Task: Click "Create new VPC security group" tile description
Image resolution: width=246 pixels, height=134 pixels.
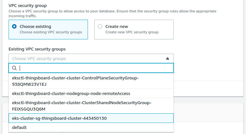Action: [132, 32]
